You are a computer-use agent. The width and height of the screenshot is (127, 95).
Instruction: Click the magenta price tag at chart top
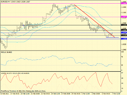(124, 3)
